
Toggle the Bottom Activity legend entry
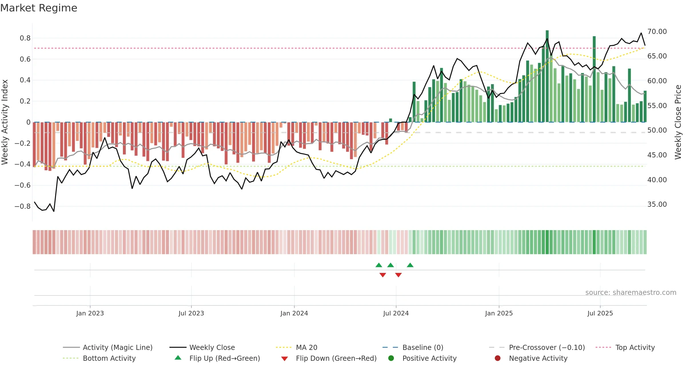coord(99,358)
